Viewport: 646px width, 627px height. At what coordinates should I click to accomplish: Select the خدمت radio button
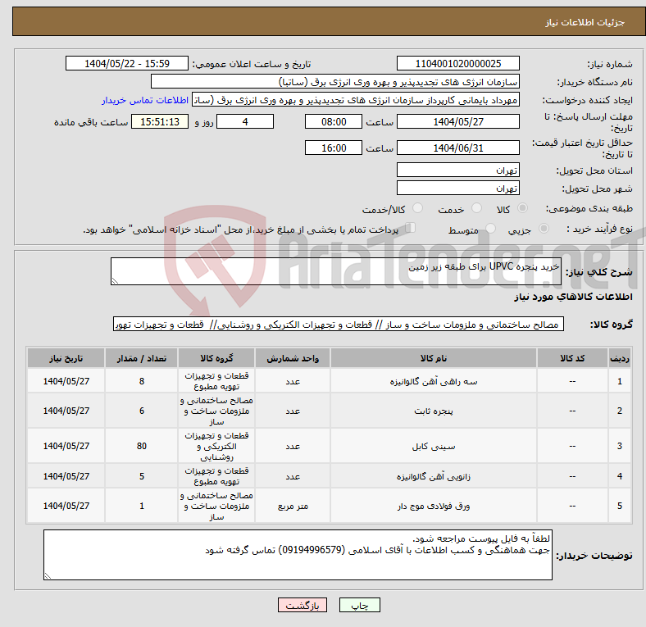[x=476, y=208]
